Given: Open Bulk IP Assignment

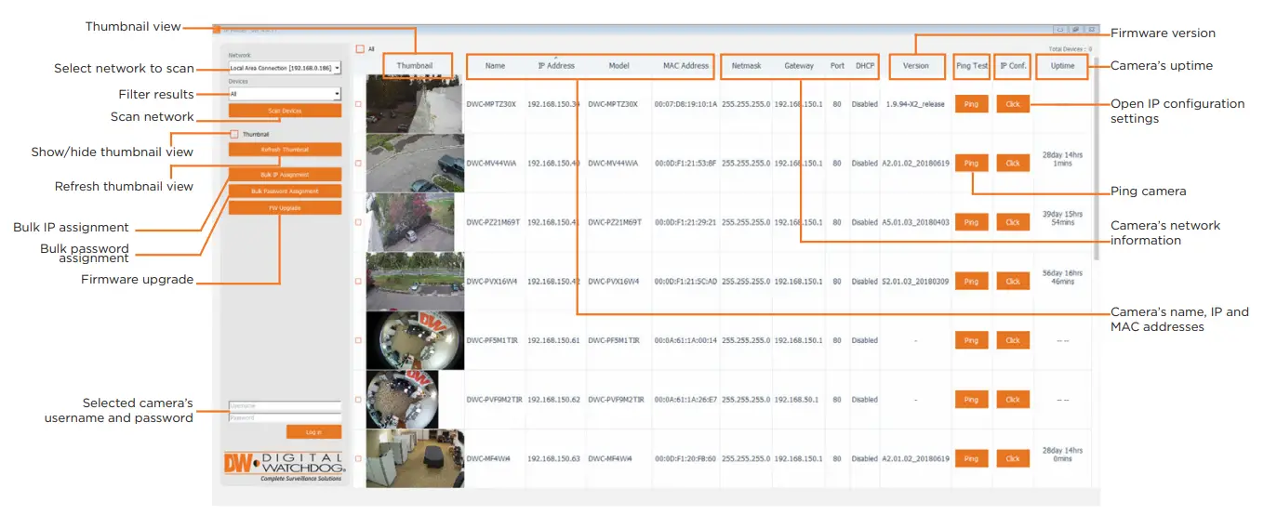Looking at the screenshot, I should point(285,174).
